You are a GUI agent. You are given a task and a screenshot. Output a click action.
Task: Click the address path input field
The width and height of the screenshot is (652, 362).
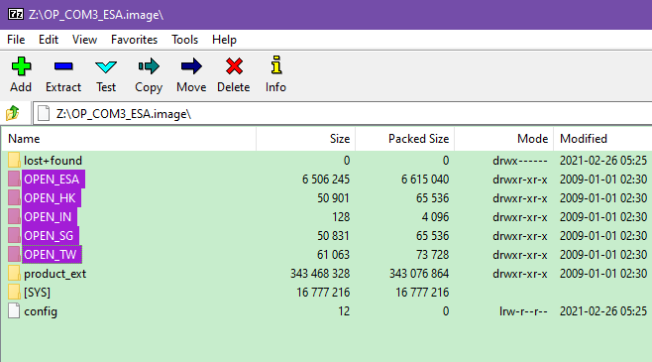click(343, 114)
